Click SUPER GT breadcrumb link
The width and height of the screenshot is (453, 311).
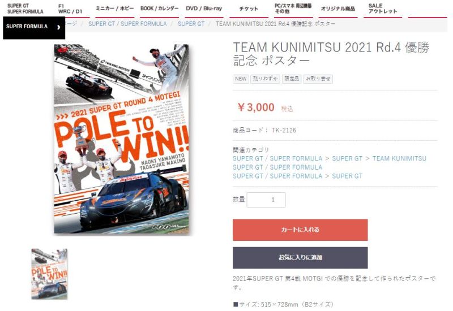[x=191, y=24]
